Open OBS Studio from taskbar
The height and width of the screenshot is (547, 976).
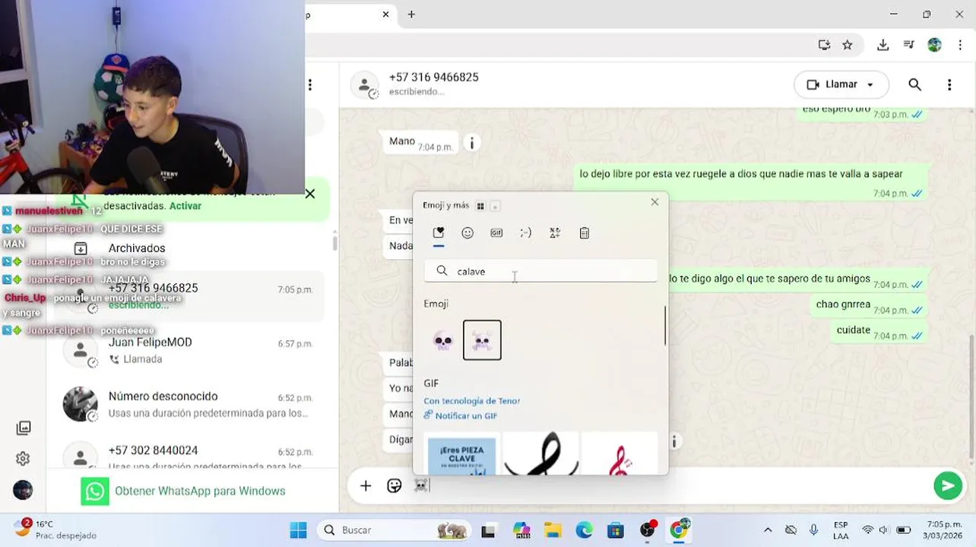coord(648,530)
